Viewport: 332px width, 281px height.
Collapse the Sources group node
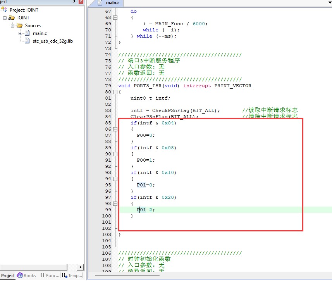pos(12,26)
